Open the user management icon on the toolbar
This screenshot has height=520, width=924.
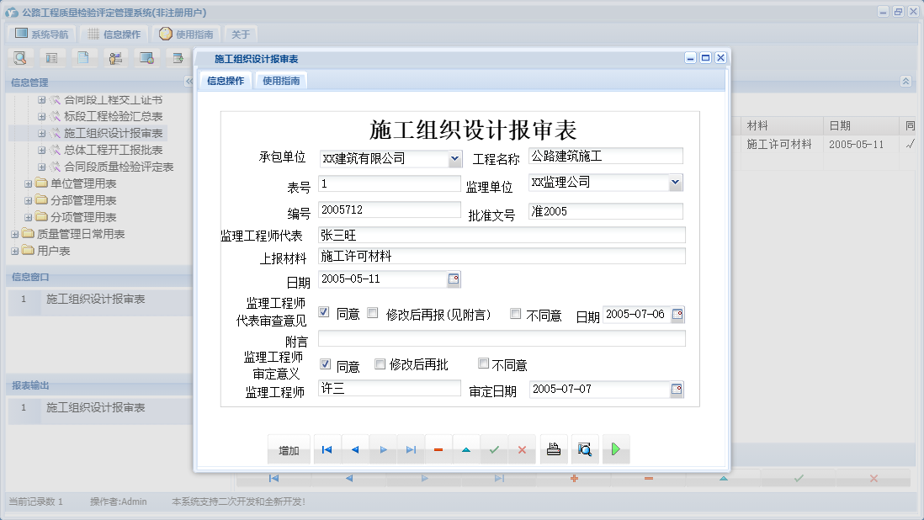[x=115, y=57]
